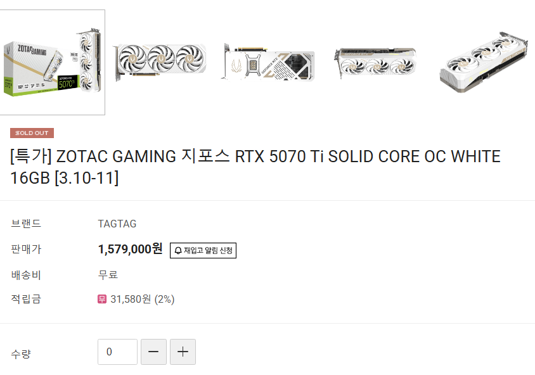Increase quantity with the plus button
This screenshot has height=375, width=535.
pos(183,352)
